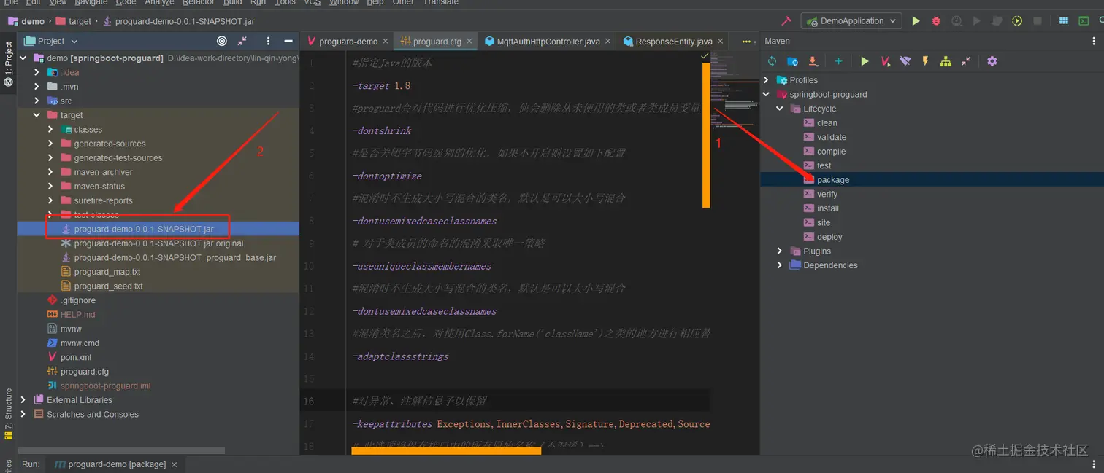Close the ResponseEntity.java editor tab
This screenshot has height=473, width=1104.
(720, 42)
